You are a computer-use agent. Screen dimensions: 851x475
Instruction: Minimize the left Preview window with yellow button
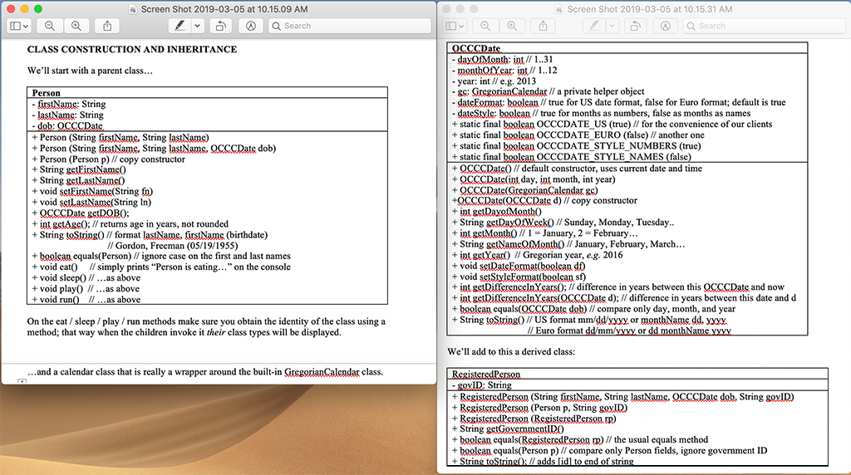point(24,8)
